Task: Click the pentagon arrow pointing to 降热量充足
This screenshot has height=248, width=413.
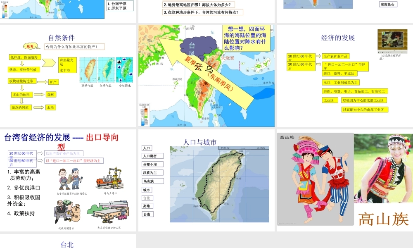Action: click(49, 62)
